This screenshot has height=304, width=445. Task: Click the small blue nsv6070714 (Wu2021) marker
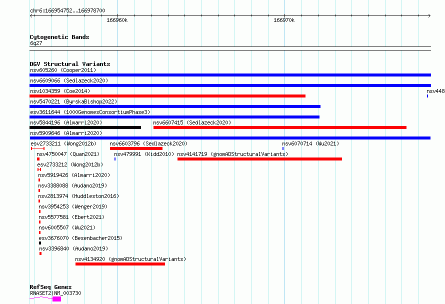(283, 148)
